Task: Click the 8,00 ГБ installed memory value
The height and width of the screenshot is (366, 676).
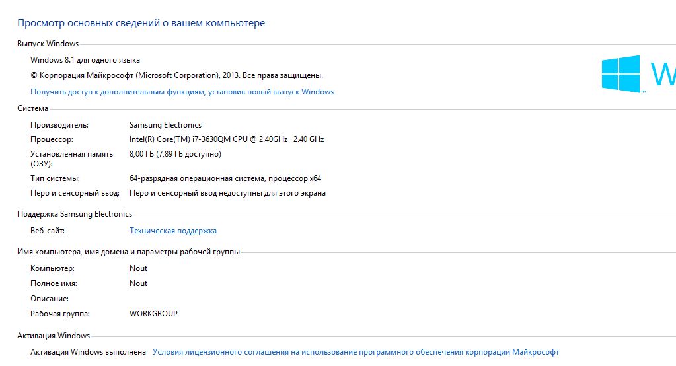Action: [175, 154]
